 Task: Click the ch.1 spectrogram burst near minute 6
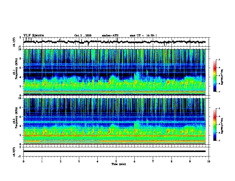(137, 77)
